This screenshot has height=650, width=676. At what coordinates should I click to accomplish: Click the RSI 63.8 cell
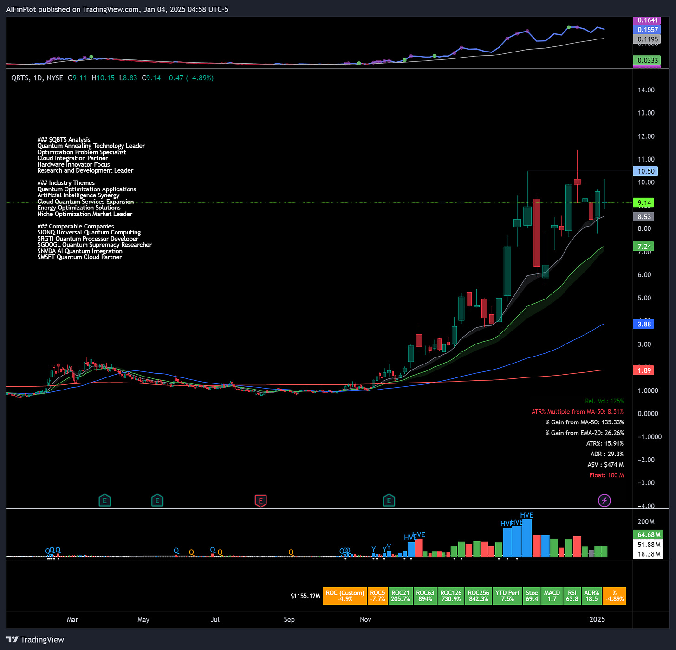point(572,596)
